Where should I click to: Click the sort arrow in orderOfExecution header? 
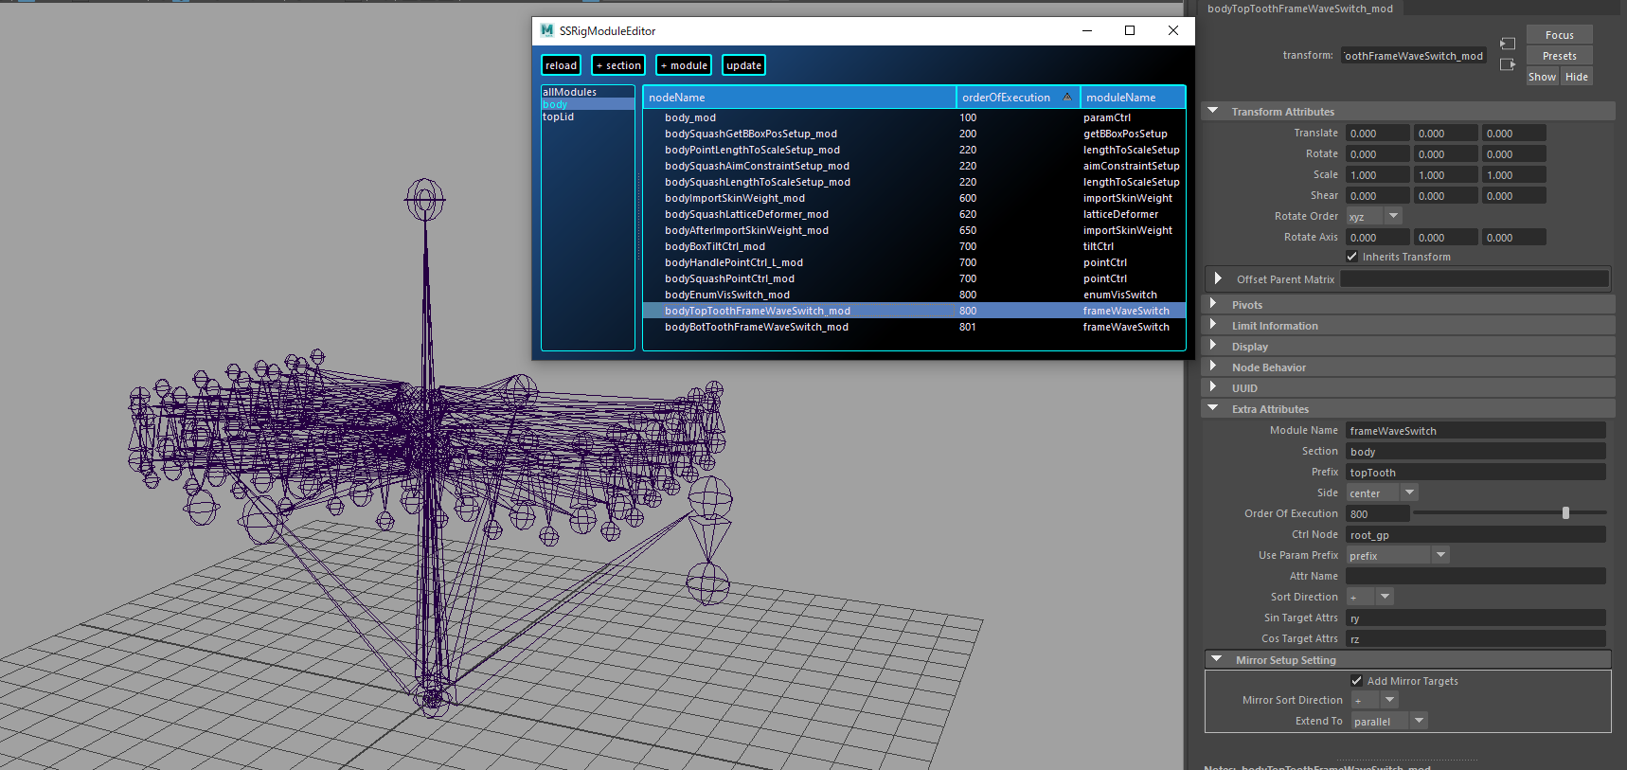1067,97
